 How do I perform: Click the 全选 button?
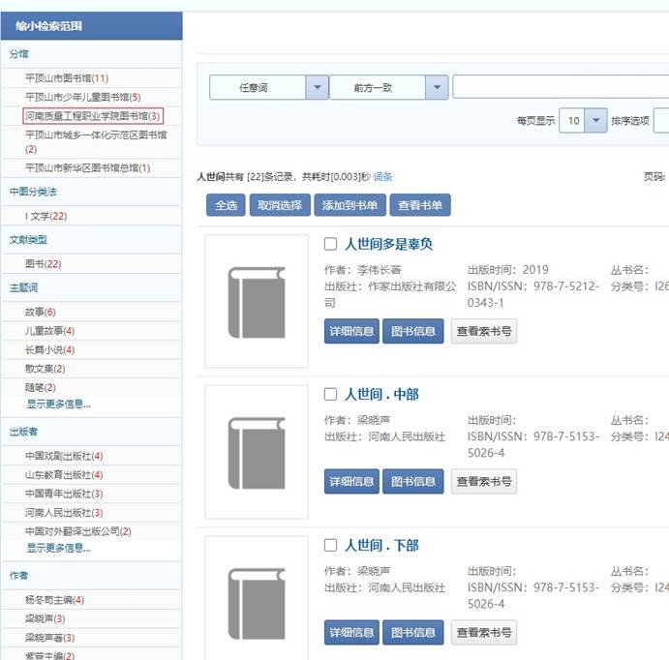tap(226, 205)
